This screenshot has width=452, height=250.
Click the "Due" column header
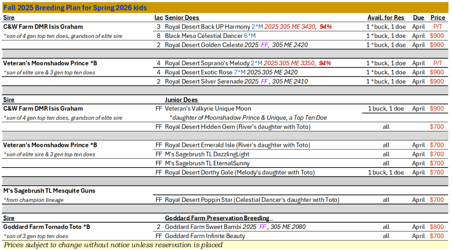point(418,18)
